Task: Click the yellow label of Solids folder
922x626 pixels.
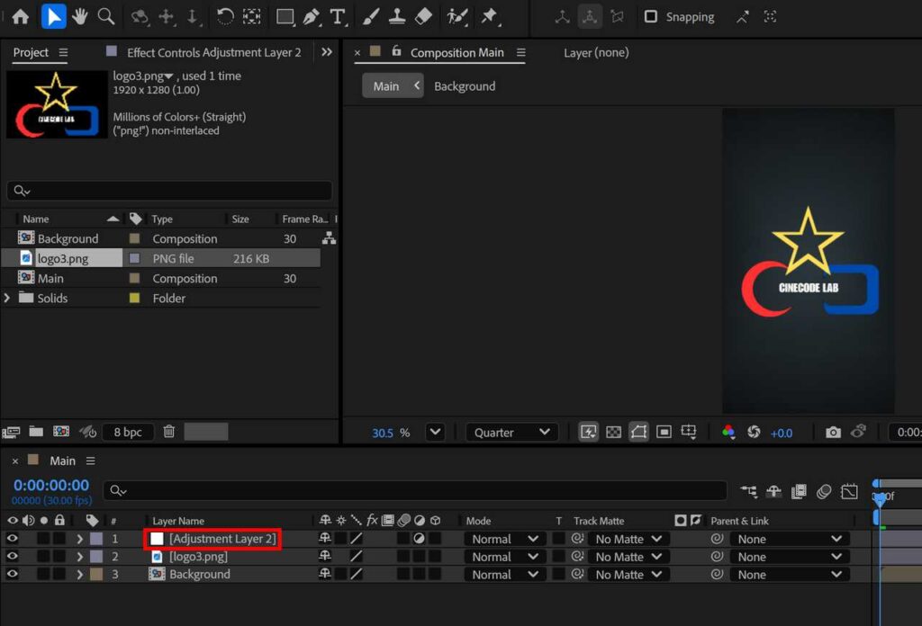Action: pos(135,298)
